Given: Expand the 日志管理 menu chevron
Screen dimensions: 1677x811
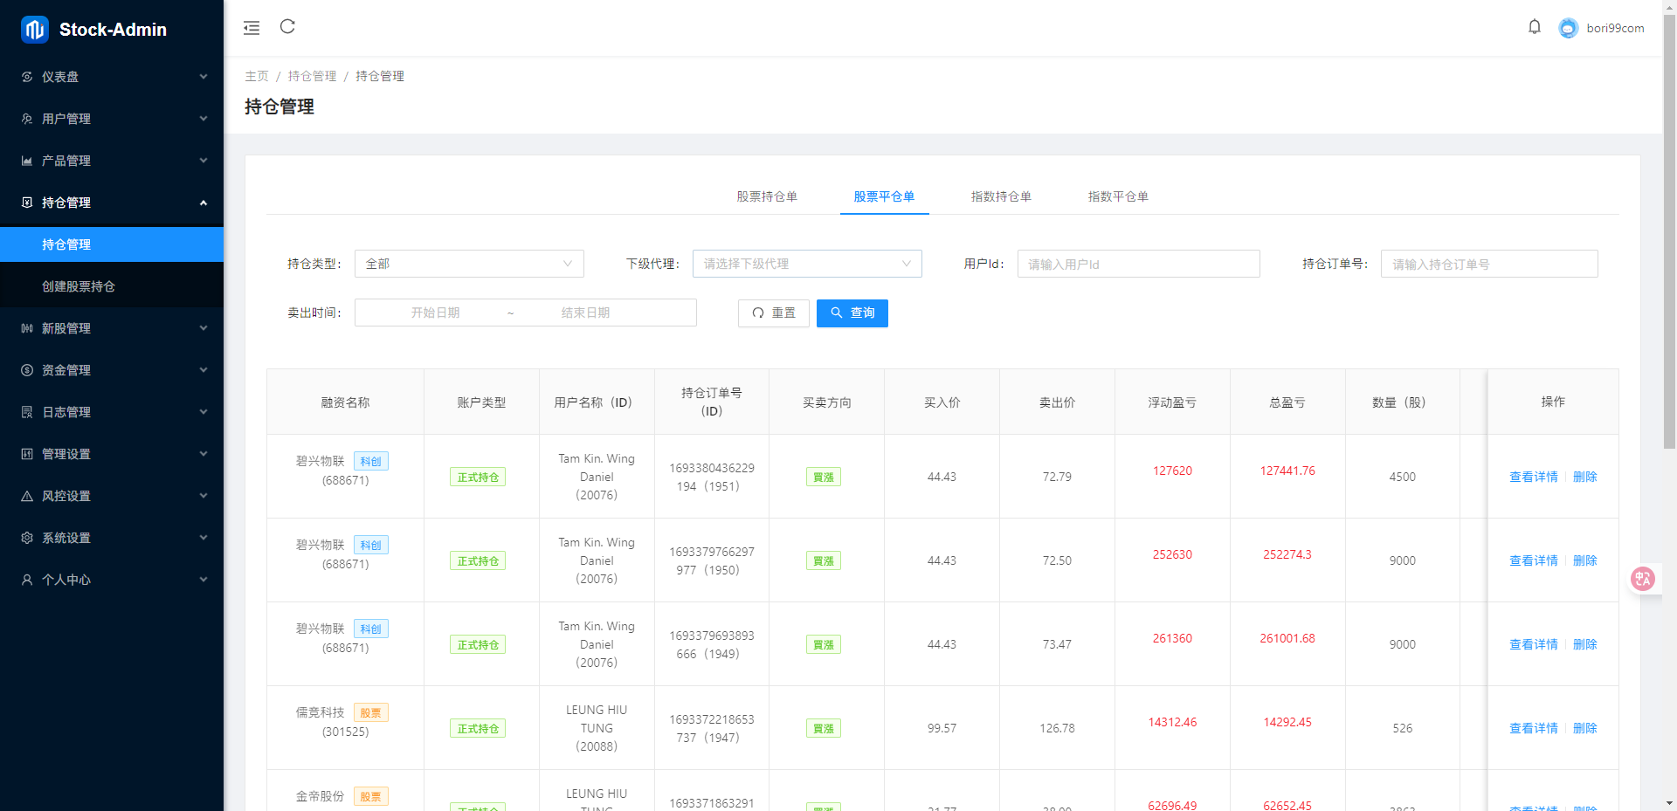Looking at the screenshot, I should point(204,412).
